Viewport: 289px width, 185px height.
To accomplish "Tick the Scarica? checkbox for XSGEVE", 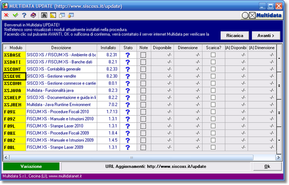I will (x=213, y=76).
